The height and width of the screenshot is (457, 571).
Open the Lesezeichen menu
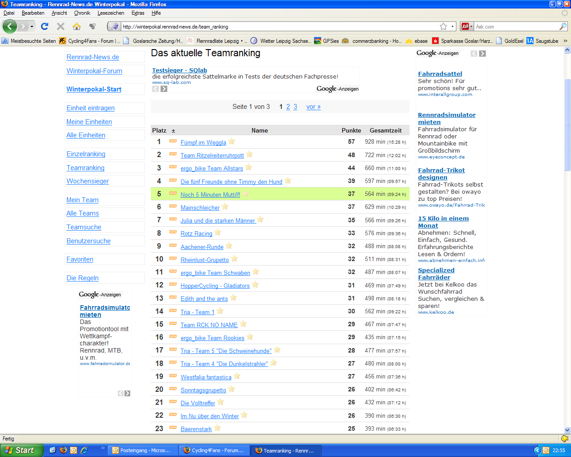tap(111, 13)
